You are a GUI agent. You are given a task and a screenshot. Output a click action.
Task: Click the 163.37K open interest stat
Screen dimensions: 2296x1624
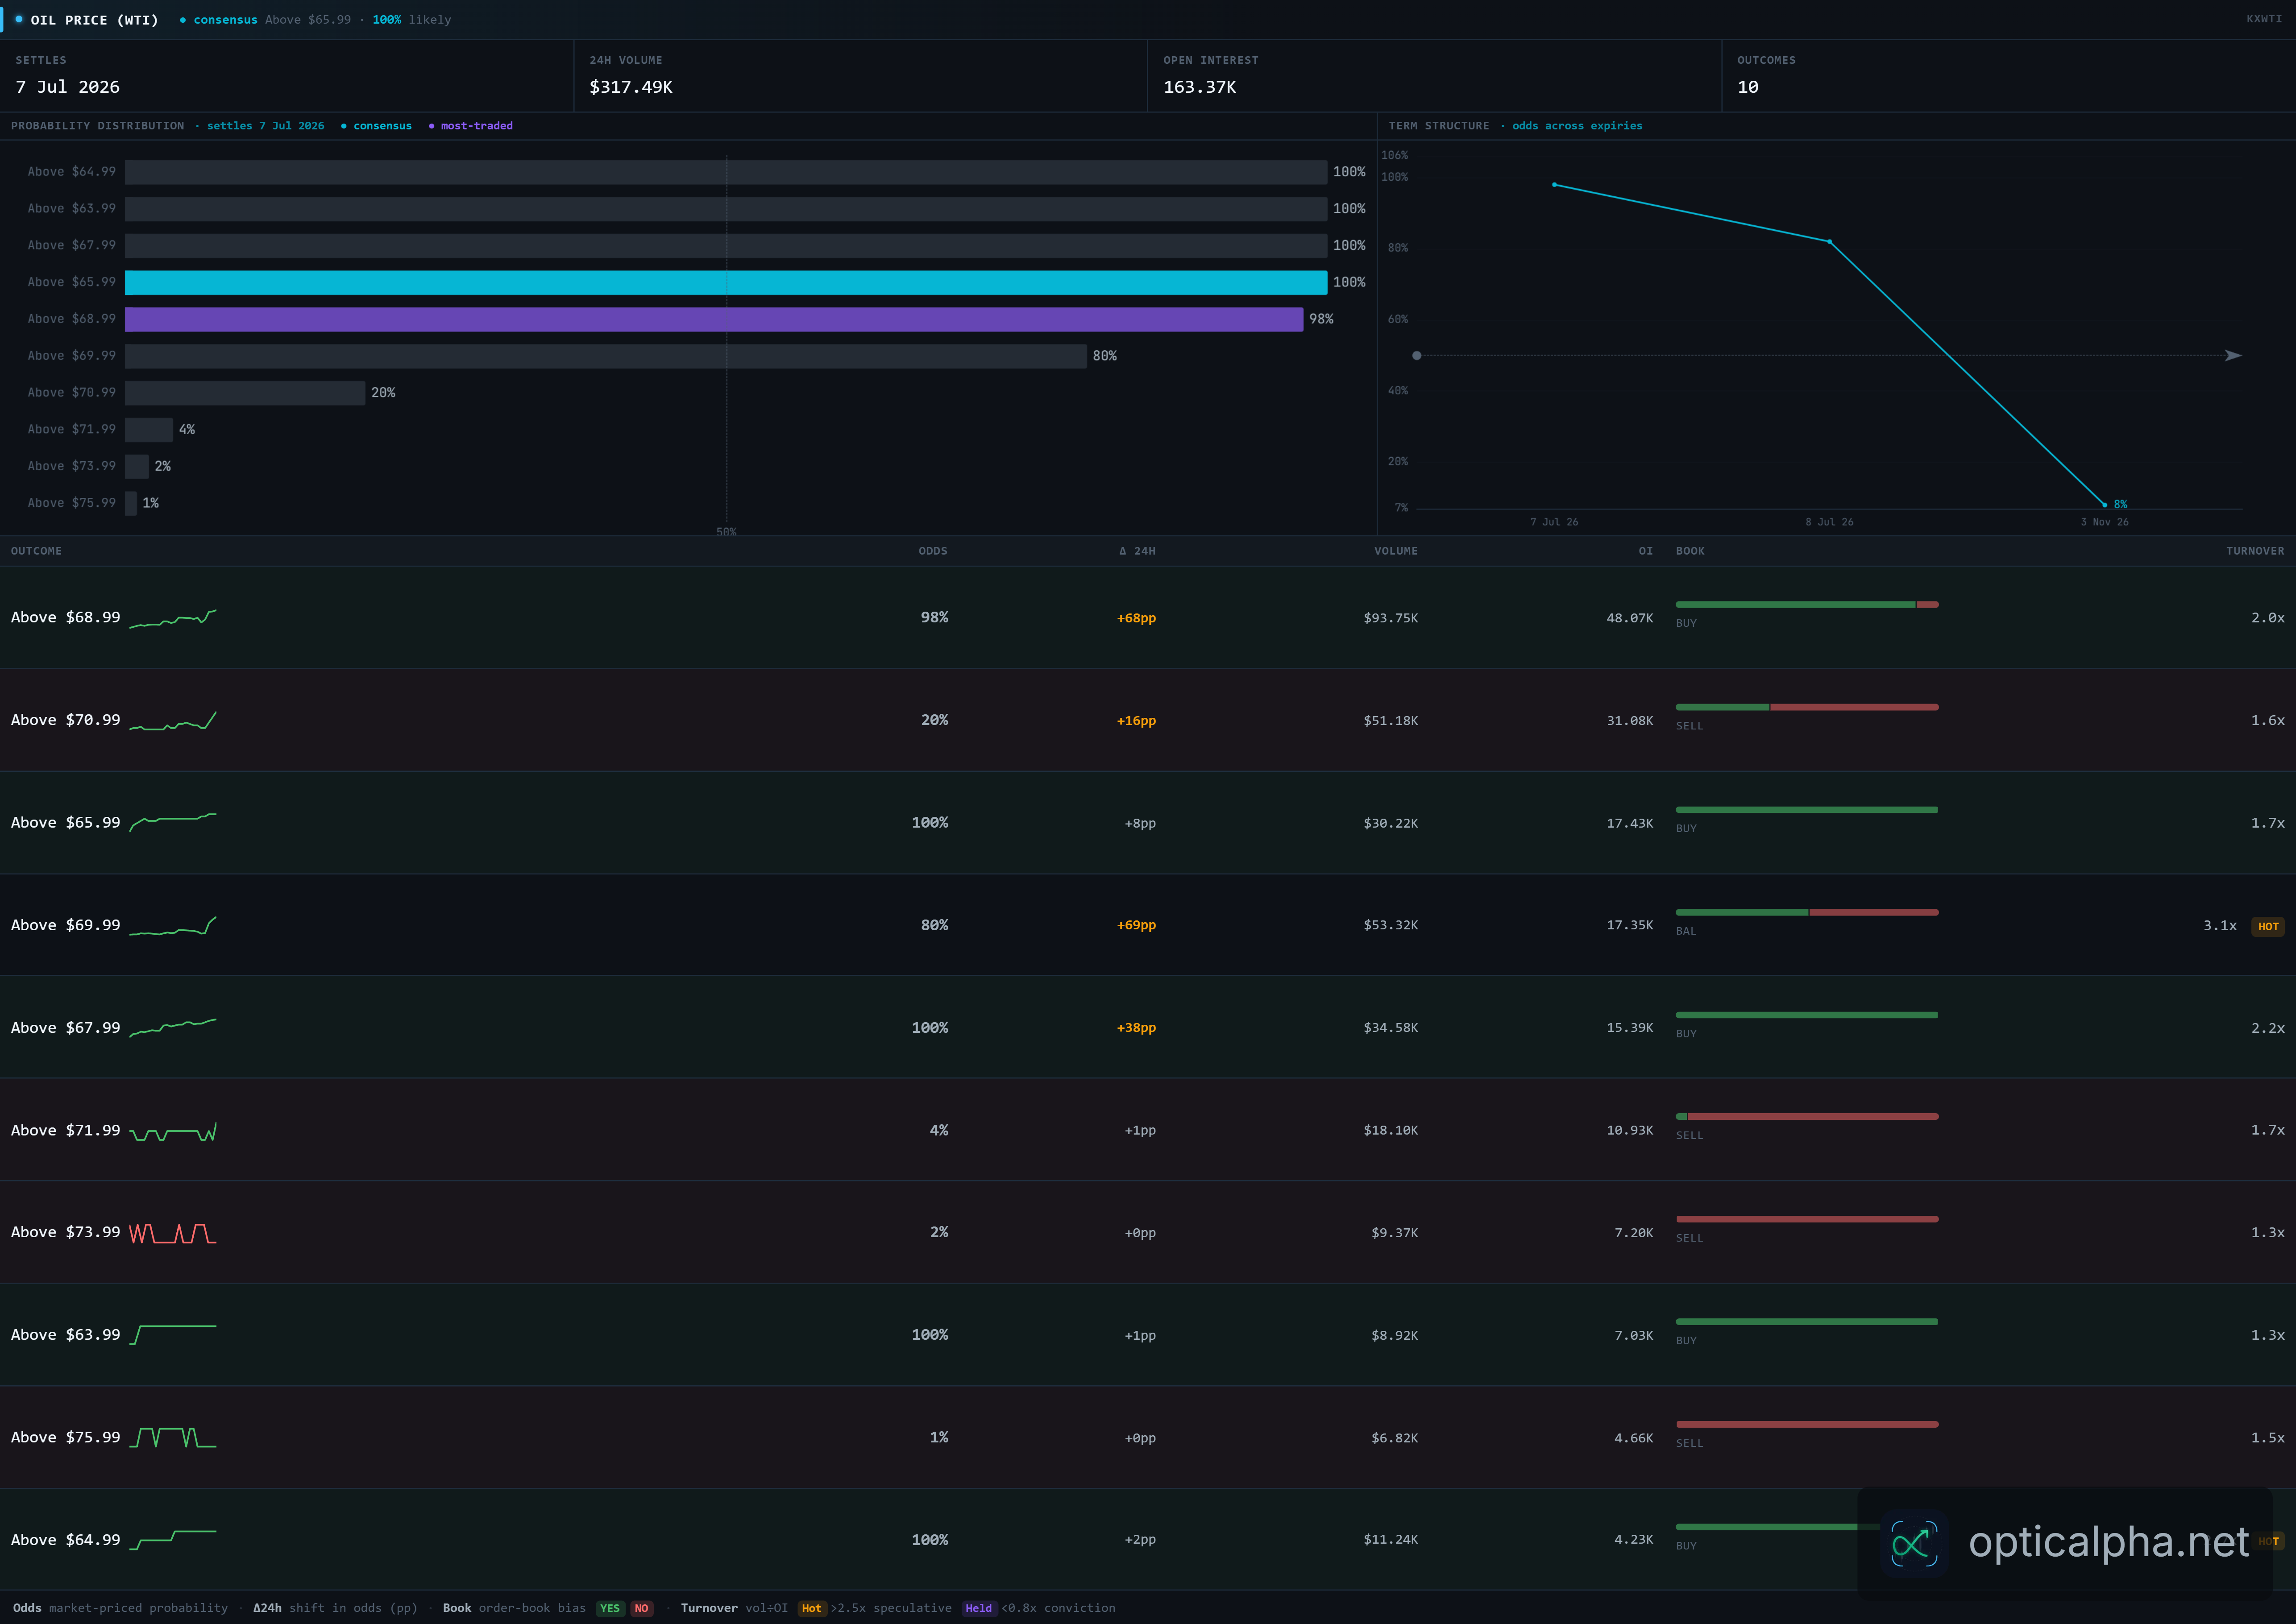[1199, 87]
